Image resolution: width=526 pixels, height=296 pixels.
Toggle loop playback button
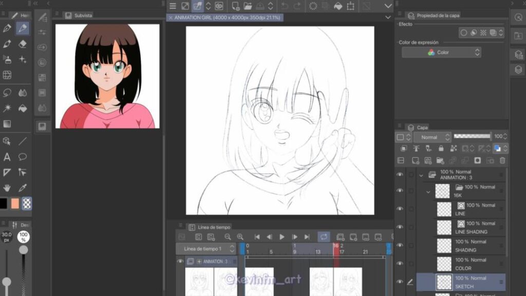(x=324, y=237)
